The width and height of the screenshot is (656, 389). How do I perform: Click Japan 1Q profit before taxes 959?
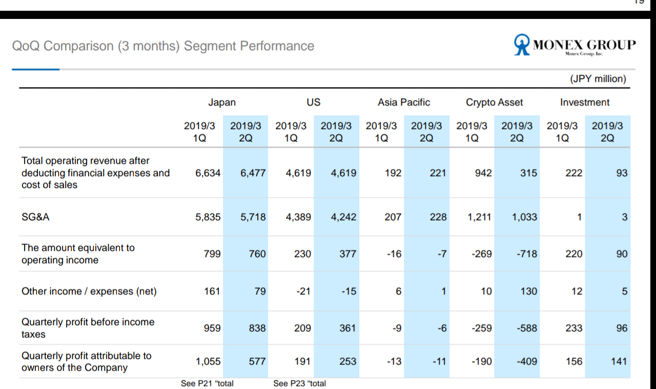click(x=212, y=328)
